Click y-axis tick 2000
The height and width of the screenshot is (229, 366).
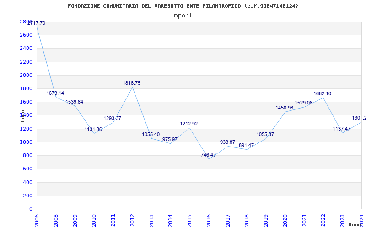pos(26,75)
